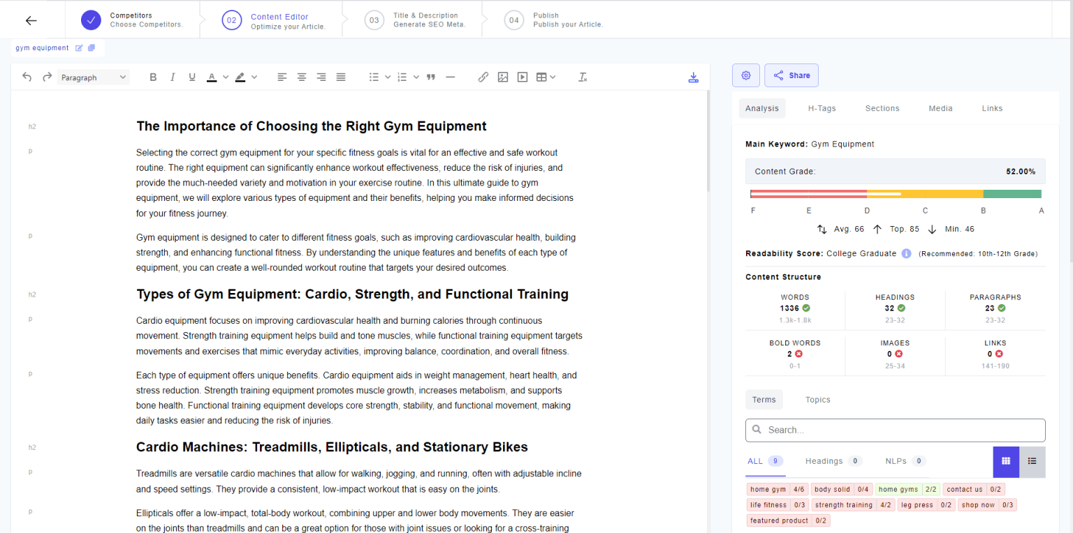Screen dimensions: 1073x533
Task: Download the article using the download icon
Action: [x=693, y=77]
